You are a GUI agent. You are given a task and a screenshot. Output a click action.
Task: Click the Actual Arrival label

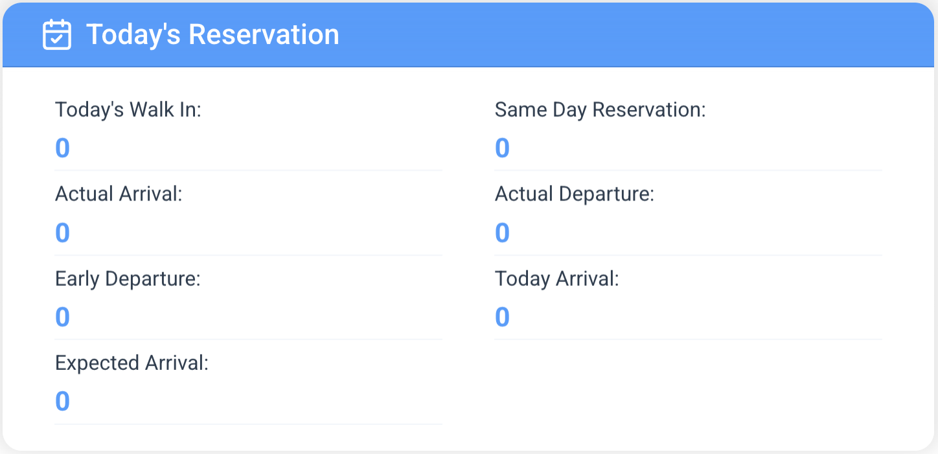(x=119, y=194)
